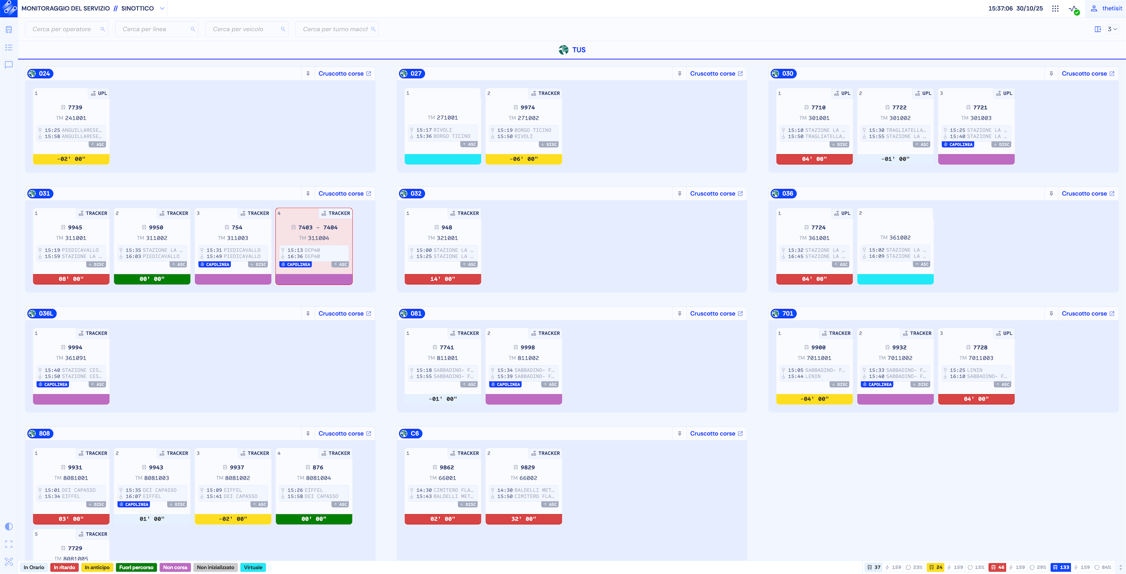Click the focus target icon at sidebar bottom
This screenshot has height=574, width=1126.
(9, 562)
